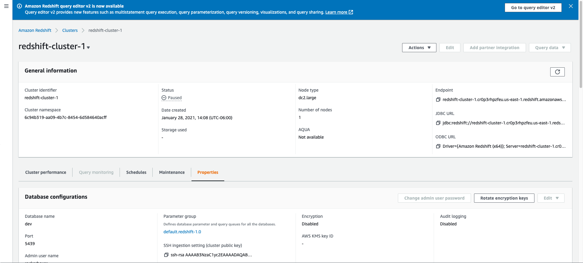Image resolution: width=583 pixels, height=263 pixels.
Task: Click the redshift-cluster-1 breadcrumb text
Action: coord(105,30)
